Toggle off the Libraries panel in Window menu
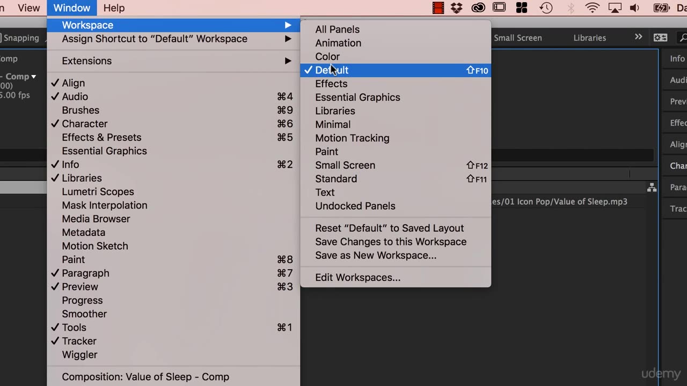The height and width of the screenshot is (386, 687). 173,178
